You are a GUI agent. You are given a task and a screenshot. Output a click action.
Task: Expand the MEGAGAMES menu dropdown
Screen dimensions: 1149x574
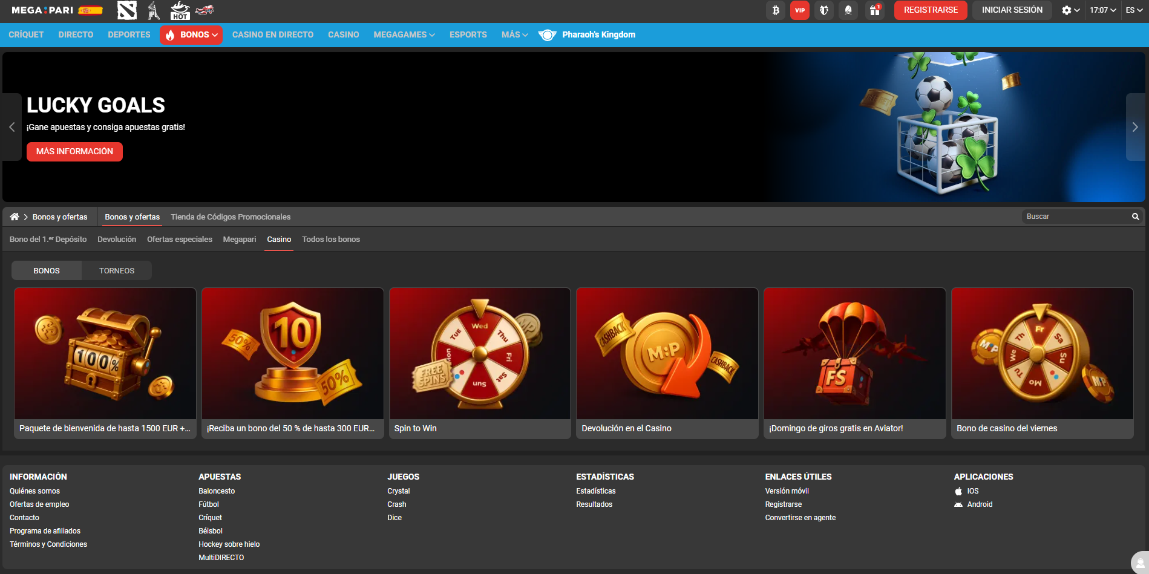click(x=404, y=35)
